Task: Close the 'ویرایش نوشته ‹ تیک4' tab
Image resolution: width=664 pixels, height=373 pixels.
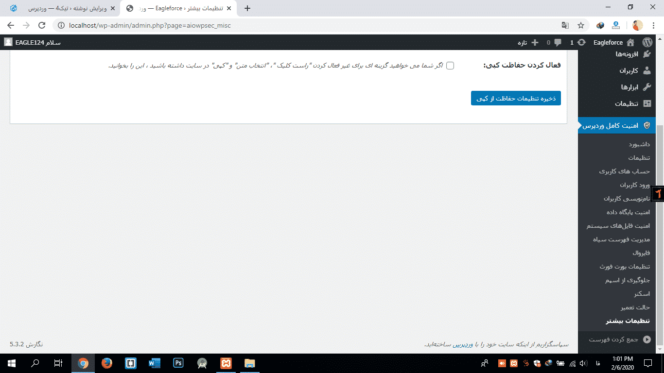Action: (113, 9)
